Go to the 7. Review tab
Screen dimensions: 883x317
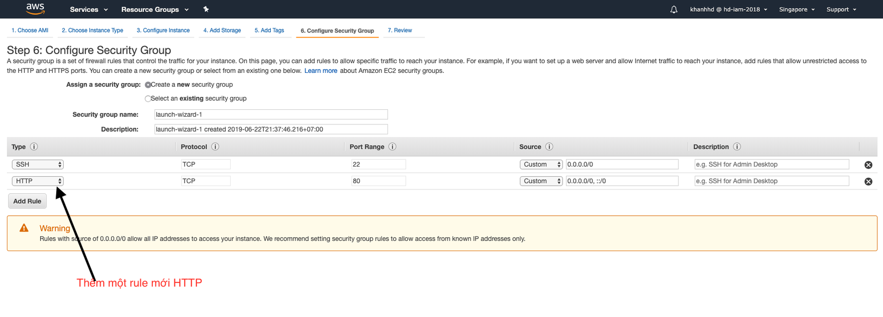click(x=400, y=31)
